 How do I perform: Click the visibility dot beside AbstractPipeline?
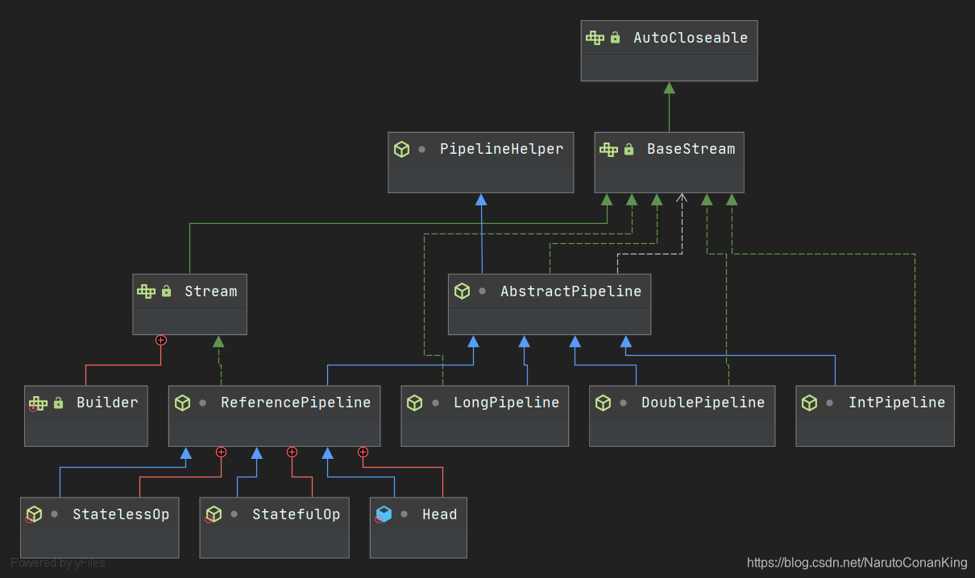(x=483, y=291)
